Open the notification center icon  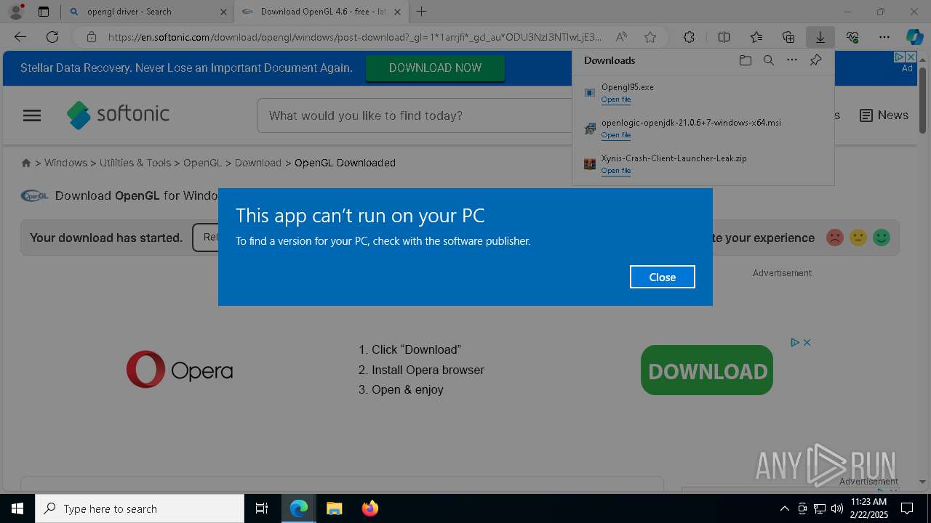click(908, 508)
